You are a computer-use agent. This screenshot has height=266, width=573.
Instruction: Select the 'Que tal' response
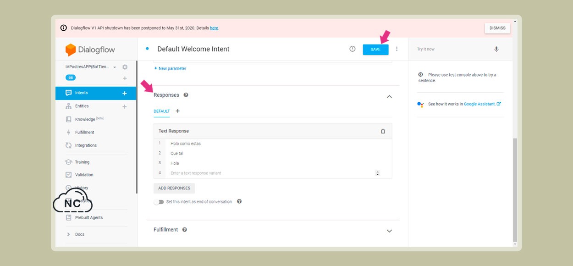[x=177, y=154]
